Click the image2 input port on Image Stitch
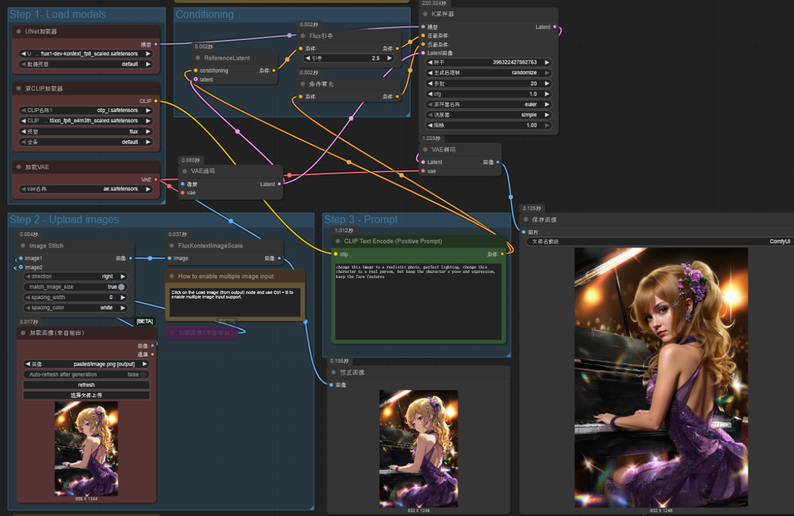This screenshot has height=516, width=794. (21, 267)
